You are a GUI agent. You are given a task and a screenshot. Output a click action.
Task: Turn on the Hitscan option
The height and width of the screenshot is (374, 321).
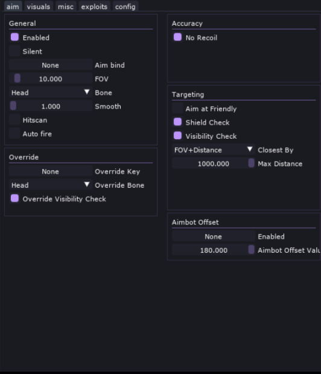point(15,119)
